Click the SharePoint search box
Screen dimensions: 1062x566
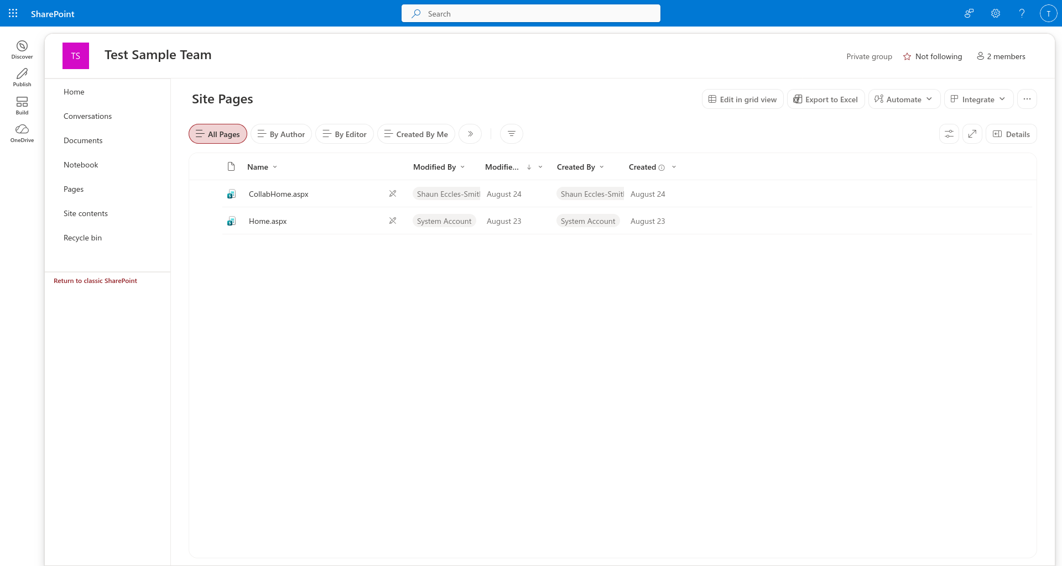531,13
